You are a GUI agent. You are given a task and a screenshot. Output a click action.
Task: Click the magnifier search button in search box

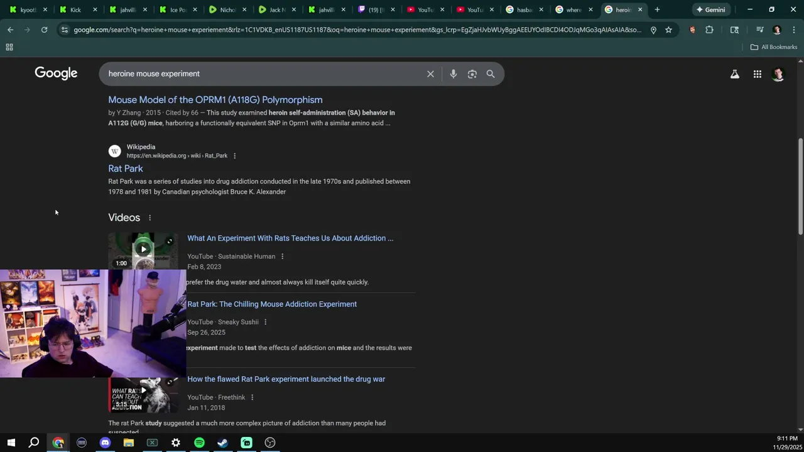click(x=491, y=74)
